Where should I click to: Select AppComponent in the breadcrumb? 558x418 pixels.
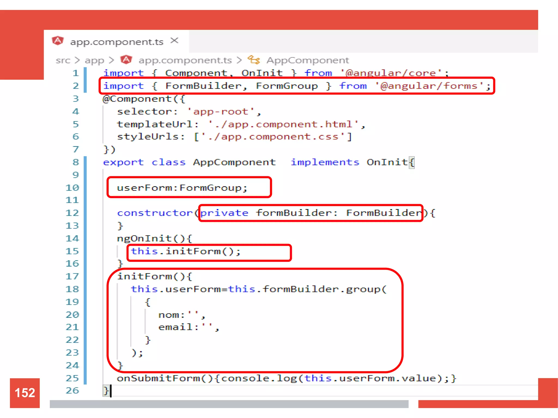point(308,60)
